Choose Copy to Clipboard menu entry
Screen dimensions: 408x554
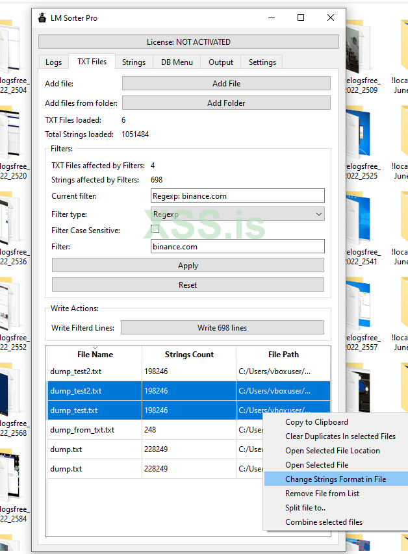point(336,422)
